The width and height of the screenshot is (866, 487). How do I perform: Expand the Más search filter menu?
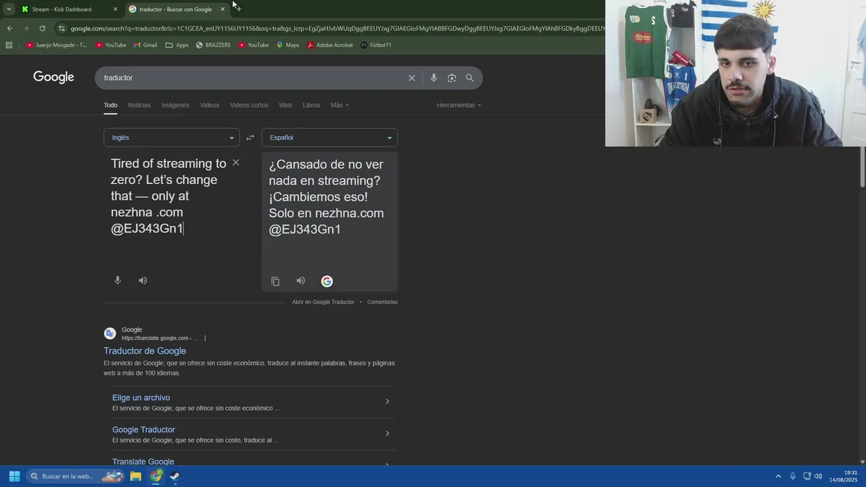click(340, 105)
